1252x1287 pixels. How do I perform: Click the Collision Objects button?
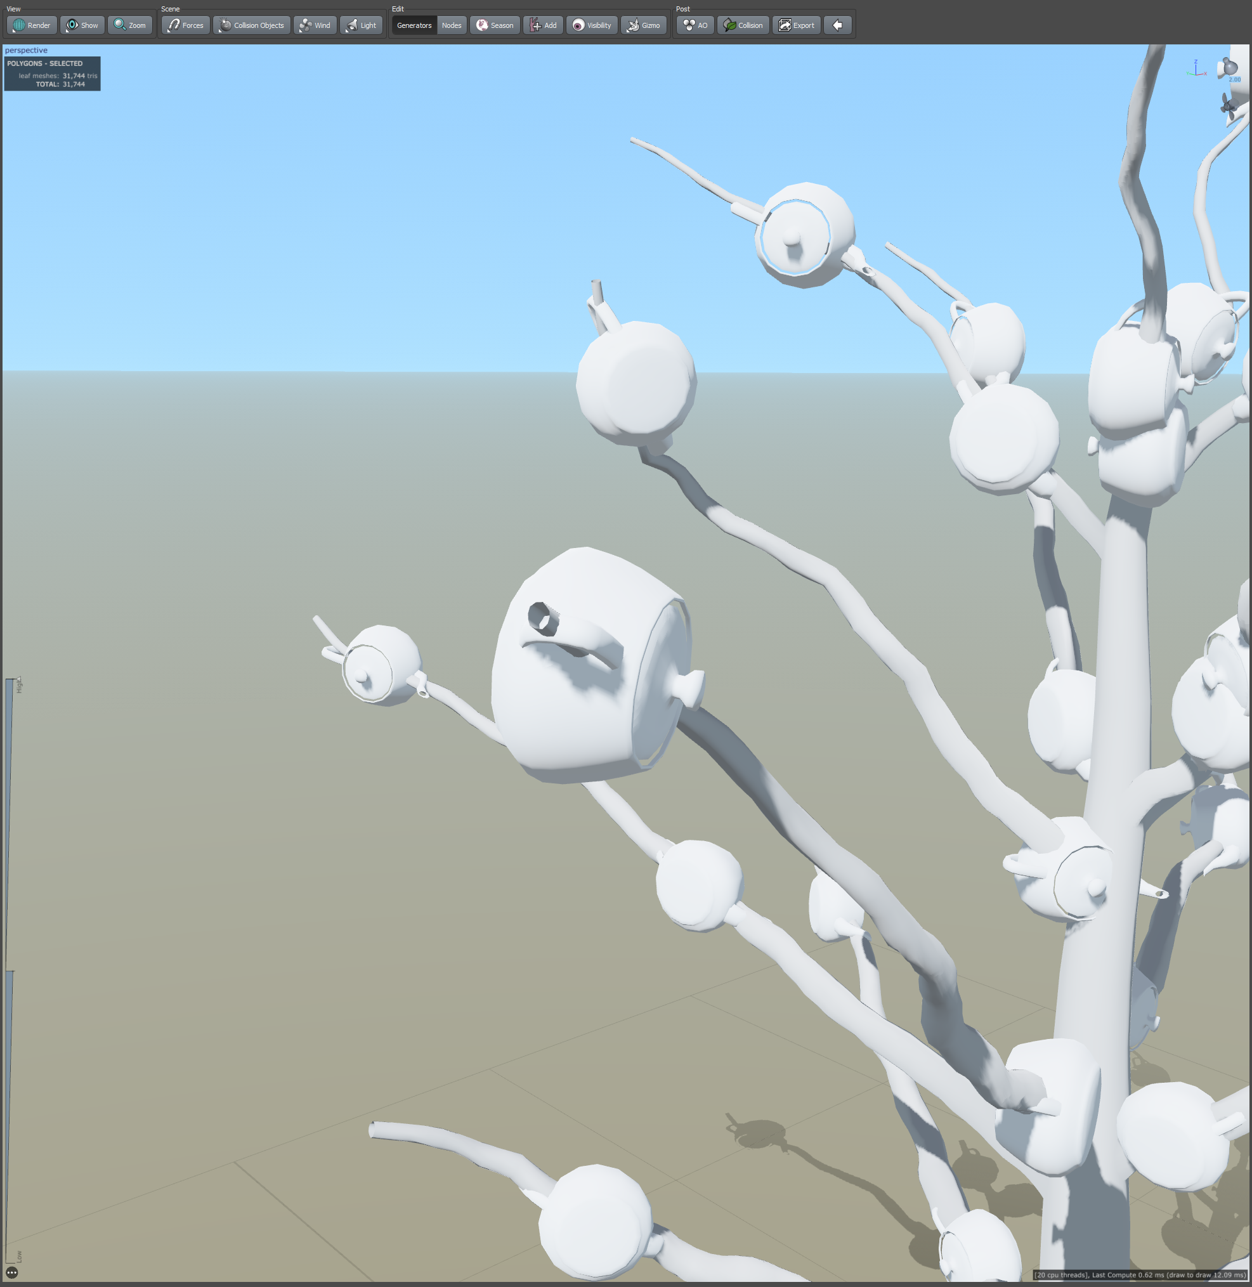(x=252, y=25)
